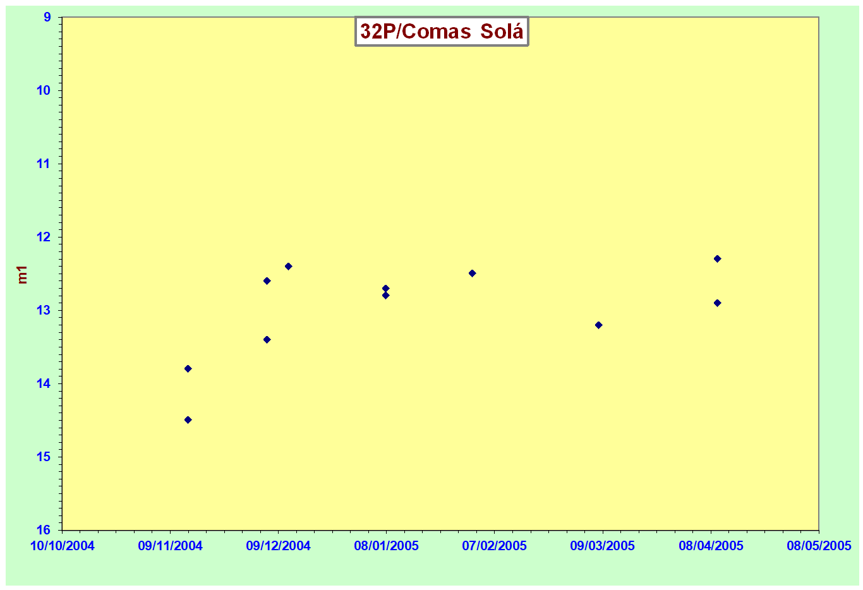This screenshot has height=590, width=863.
Task: Click the April data point at magnitude 12.9
Action: [x=717, y=303]
